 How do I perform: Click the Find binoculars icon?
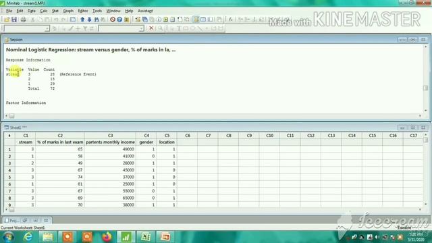point(96,20)
